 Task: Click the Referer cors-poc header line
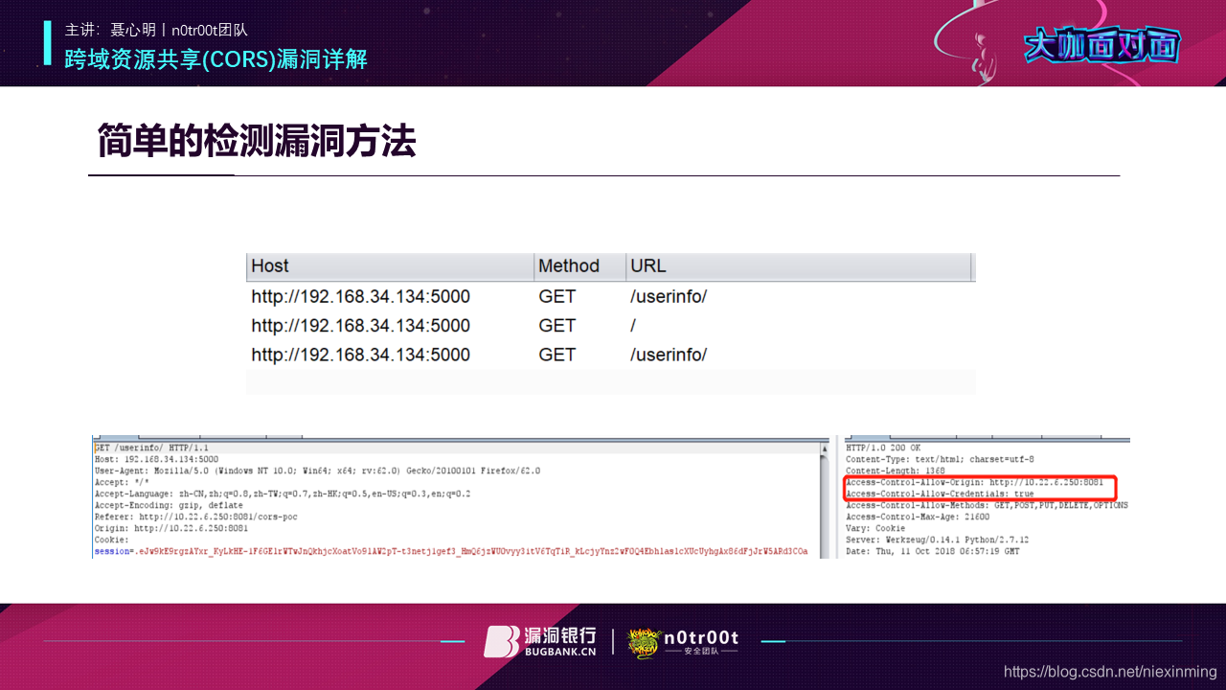[195, 517]
